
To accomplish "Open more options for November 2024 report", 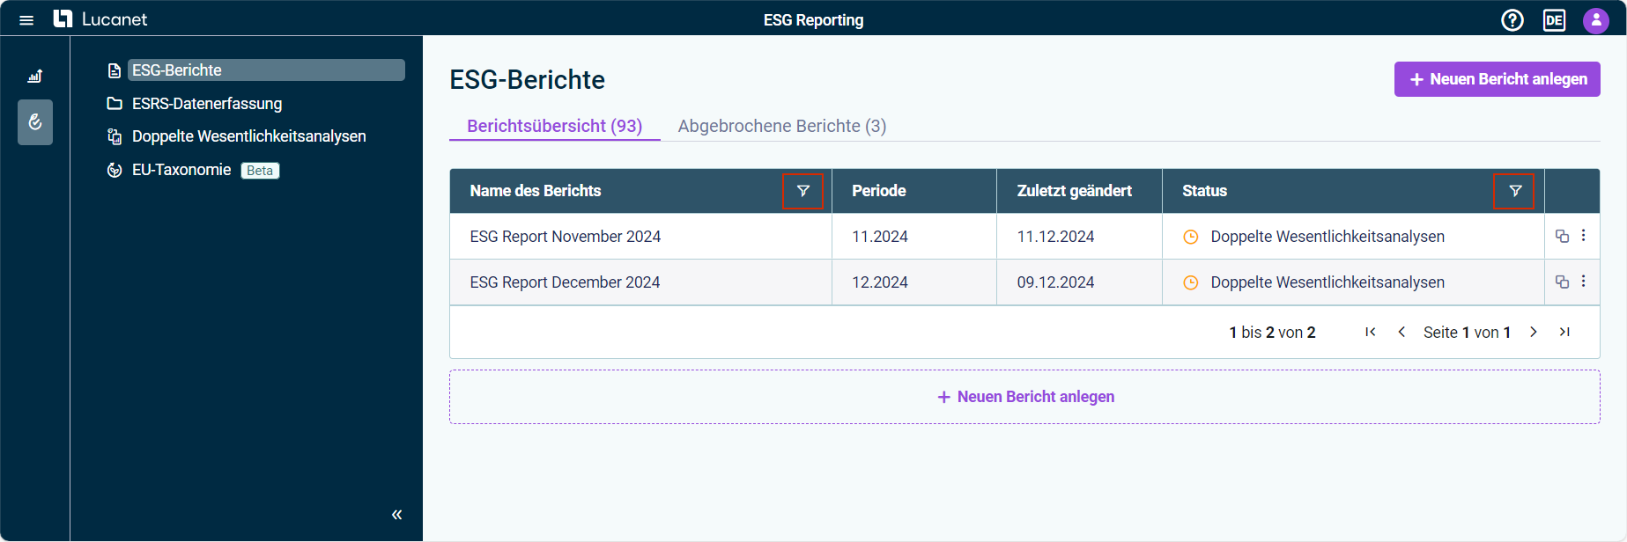I will [1583, 236].
